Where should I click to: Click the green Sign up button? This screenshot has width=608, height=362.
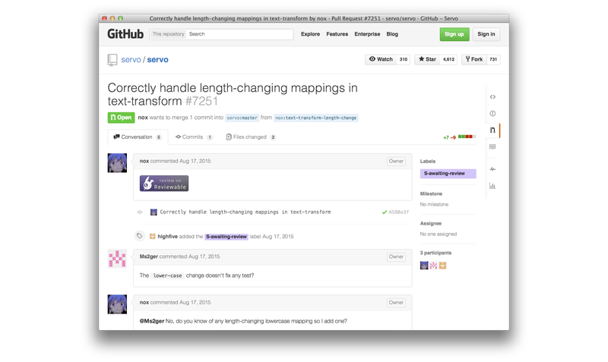(454, 34)
